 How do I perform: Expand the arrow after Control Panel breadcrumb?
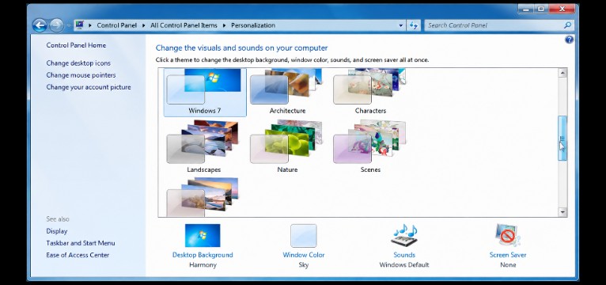coord(143,25)
